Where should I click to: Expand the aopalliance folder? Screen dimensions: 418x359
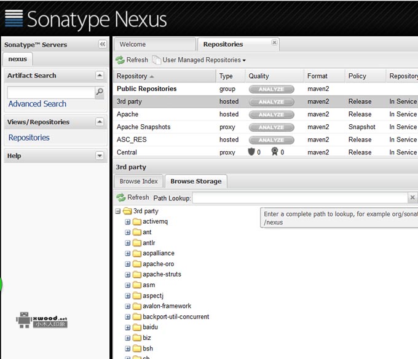(x=128, y=253)
